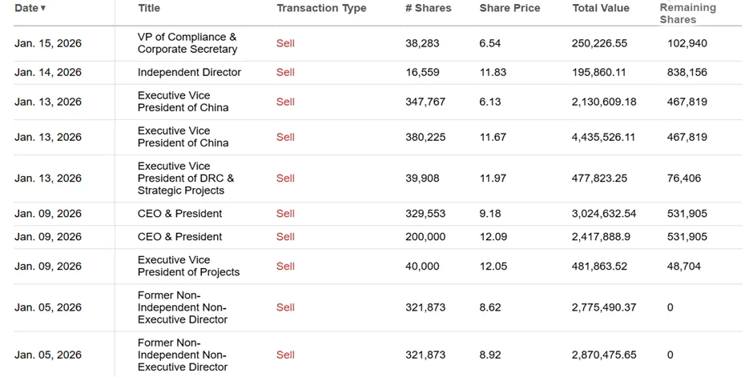Click Executive Vice President of DRC title
The height and width of the screenshot is (377, 749).
(186, 178)
